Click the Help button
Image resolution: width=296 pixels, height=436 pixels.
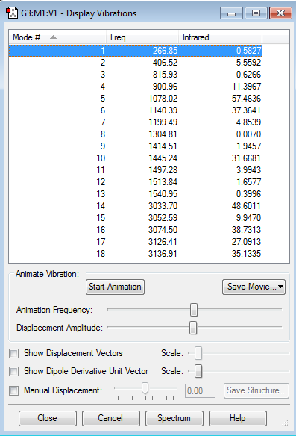pos(238,418)
